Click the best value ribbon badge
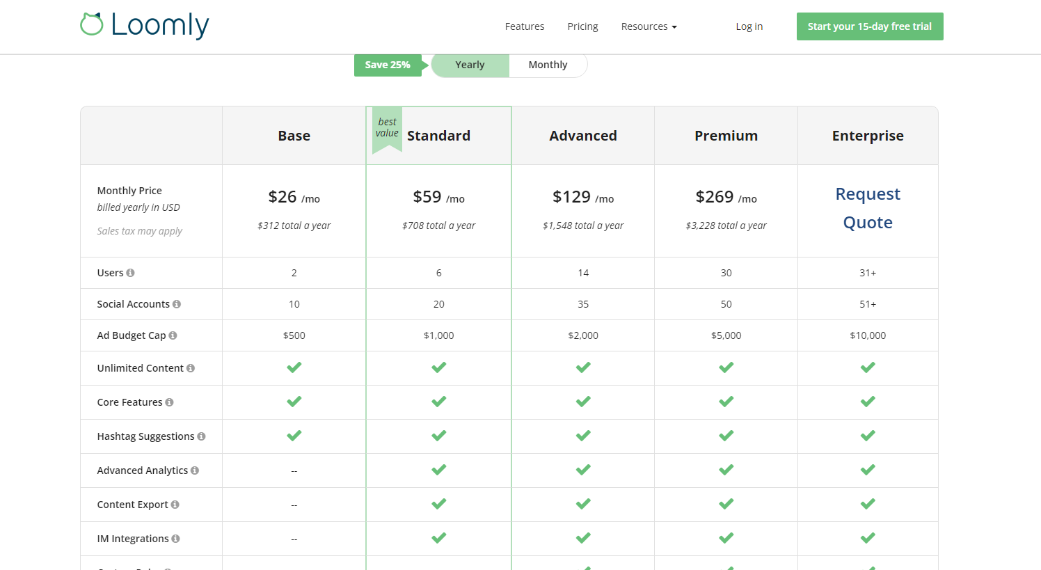Viewport: 1041px width, 570px height. click(387, 129)
